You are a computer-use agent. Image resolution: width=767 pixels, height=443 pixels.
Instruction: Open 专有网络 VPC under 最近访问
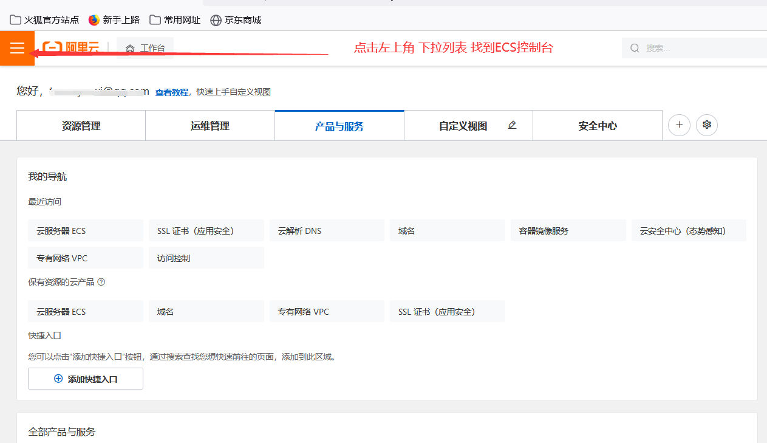(x=86, y=258)
